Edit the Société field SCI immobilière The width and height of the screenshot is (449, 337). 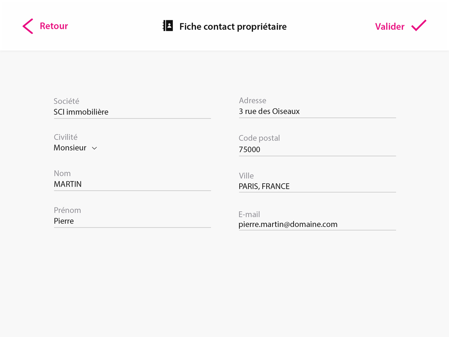[x=132, y=112]
